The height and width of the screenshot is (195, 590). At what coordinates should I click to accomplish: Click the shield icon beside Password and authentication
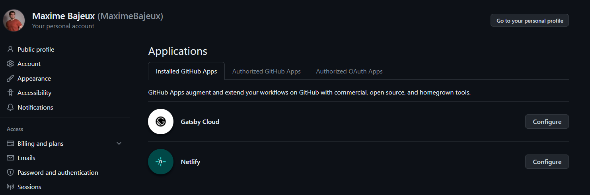tap(10, 172)
